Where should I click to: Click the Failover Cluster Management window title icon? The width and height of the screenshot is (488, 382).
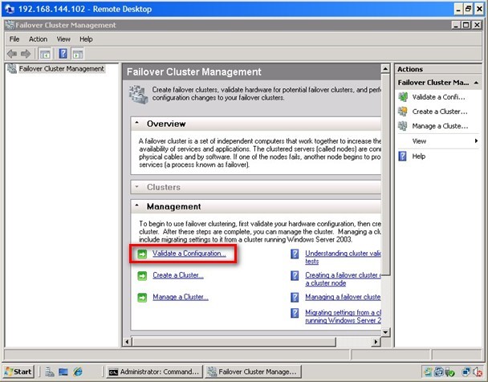click(10, 25)
